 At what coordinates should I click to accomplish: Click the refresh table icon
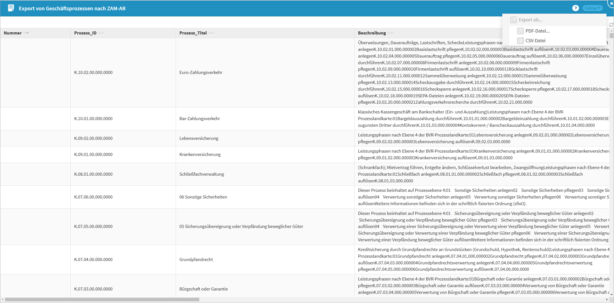click(611, 25)
